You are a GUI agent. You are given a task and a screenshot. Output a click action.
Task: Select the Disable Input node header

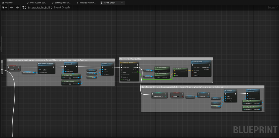pos(70,64)
